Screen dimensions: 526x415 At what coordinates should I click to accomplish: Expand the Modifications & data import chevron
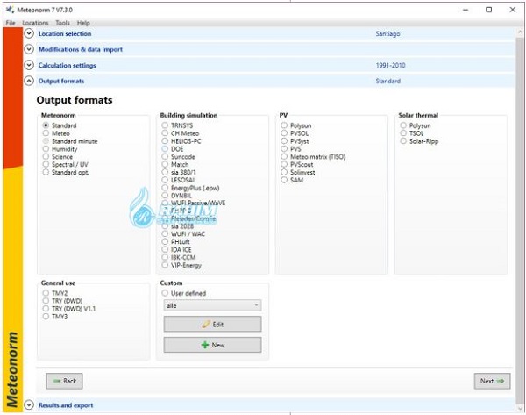tap(29, 49)
